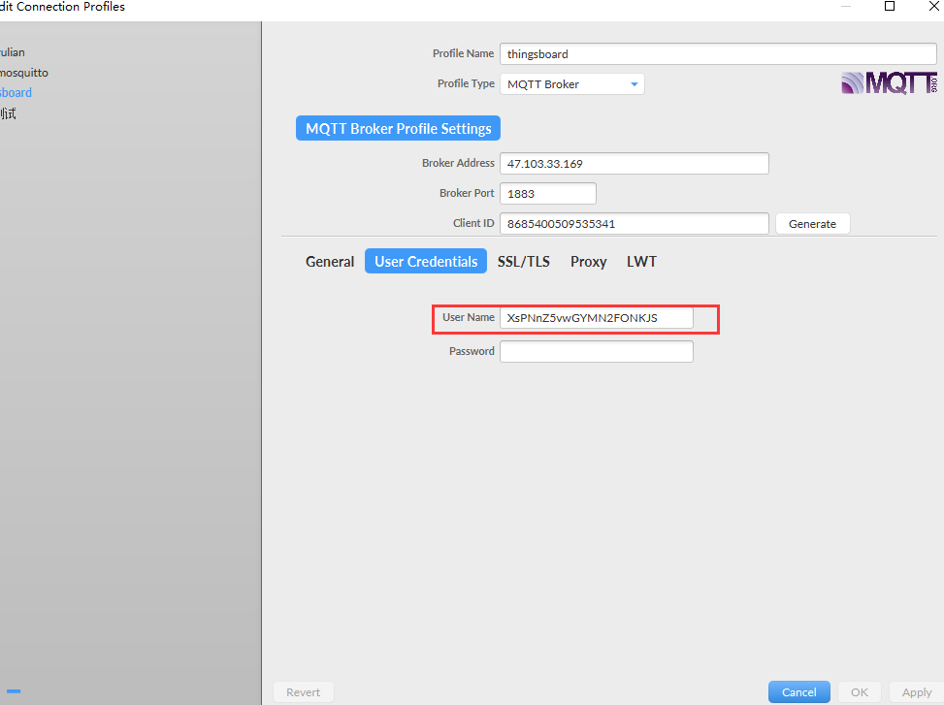Click the Profile Name field

[718, 54]
